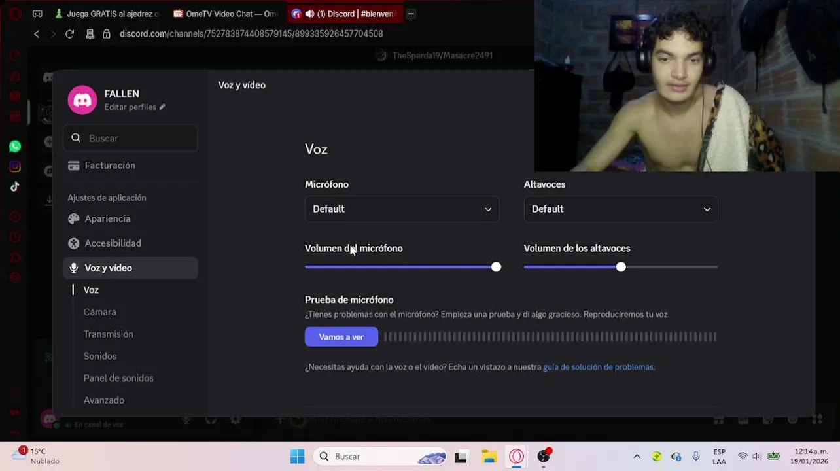The width and height of the screenshot is (840, 471).
Task: Open File Explorer from the taskbar
Action: pos(489,457)
